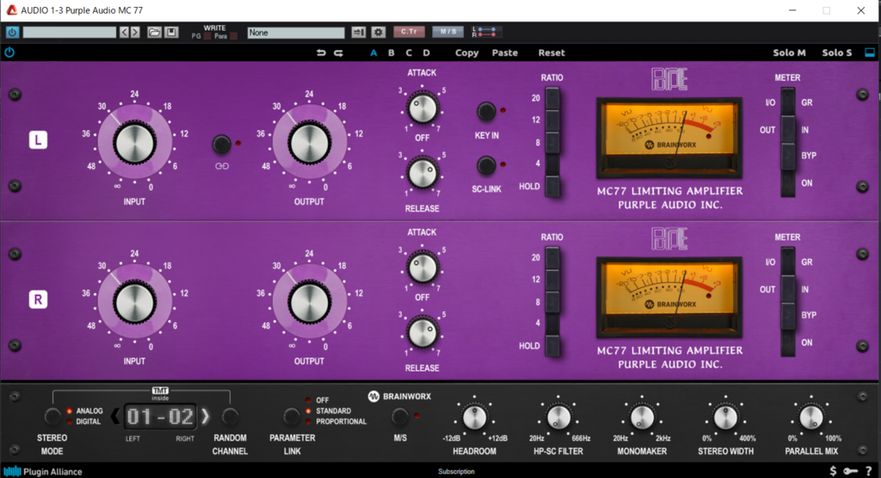Select HOLD ratio on L channel
This screenshot has height=478, width=881.
pyautogui.click(x=552, y=187)
